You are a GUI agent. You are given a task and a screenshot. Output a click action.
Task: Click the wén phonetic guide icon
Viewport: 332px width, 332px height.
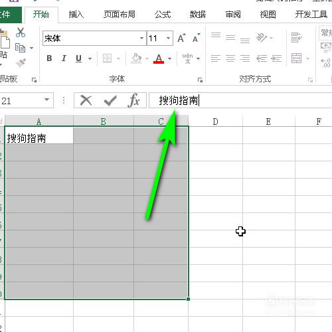(x=187, y=58)
